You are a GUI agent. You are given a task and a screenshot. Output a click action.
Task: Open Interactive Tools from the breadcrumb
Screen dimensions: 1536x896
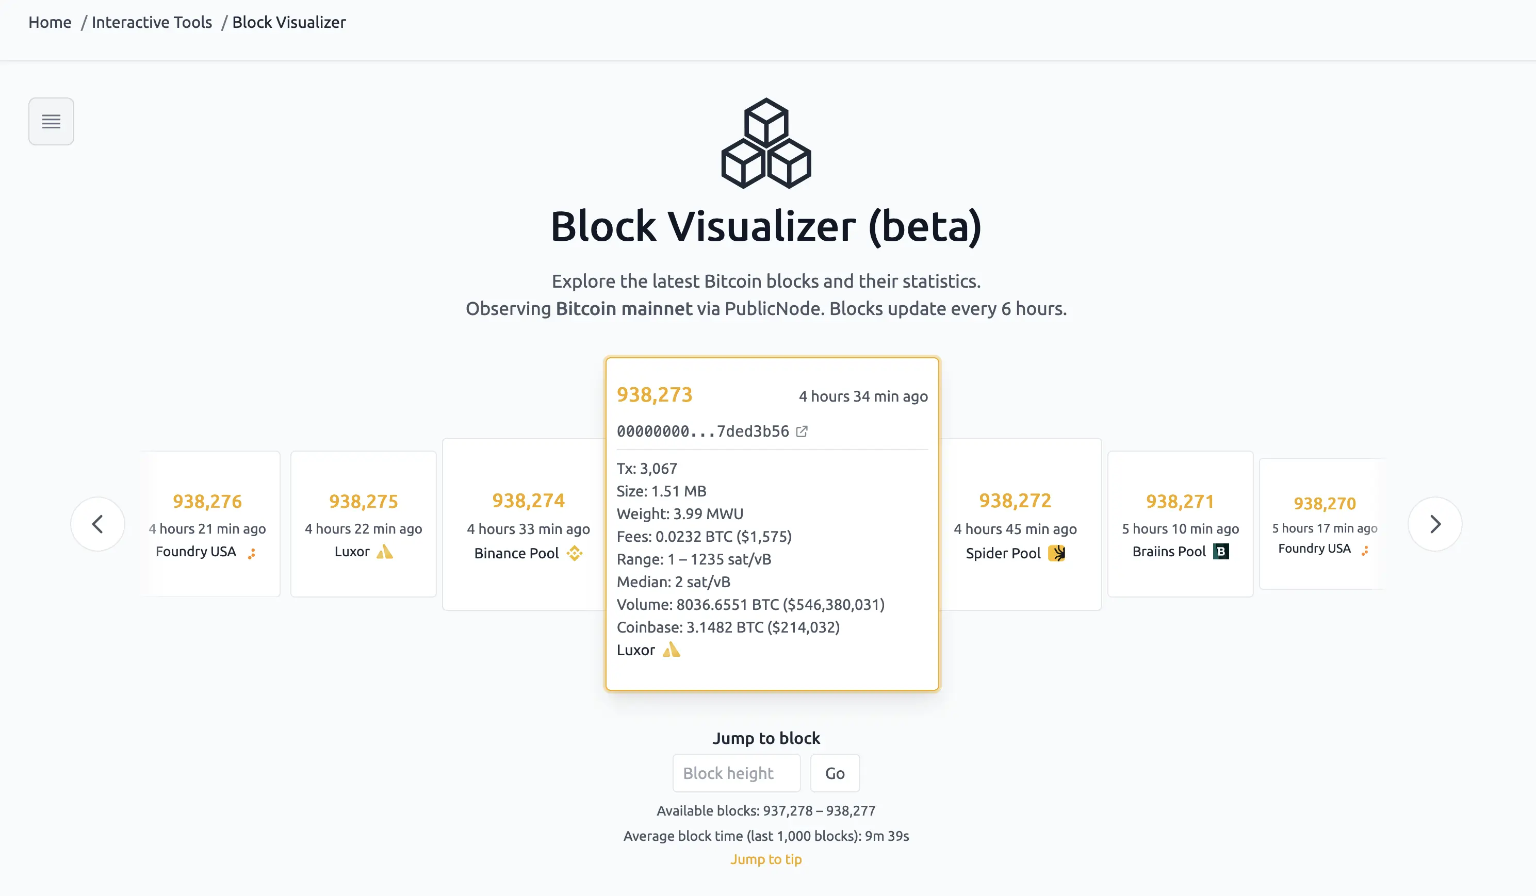(152, 22)
